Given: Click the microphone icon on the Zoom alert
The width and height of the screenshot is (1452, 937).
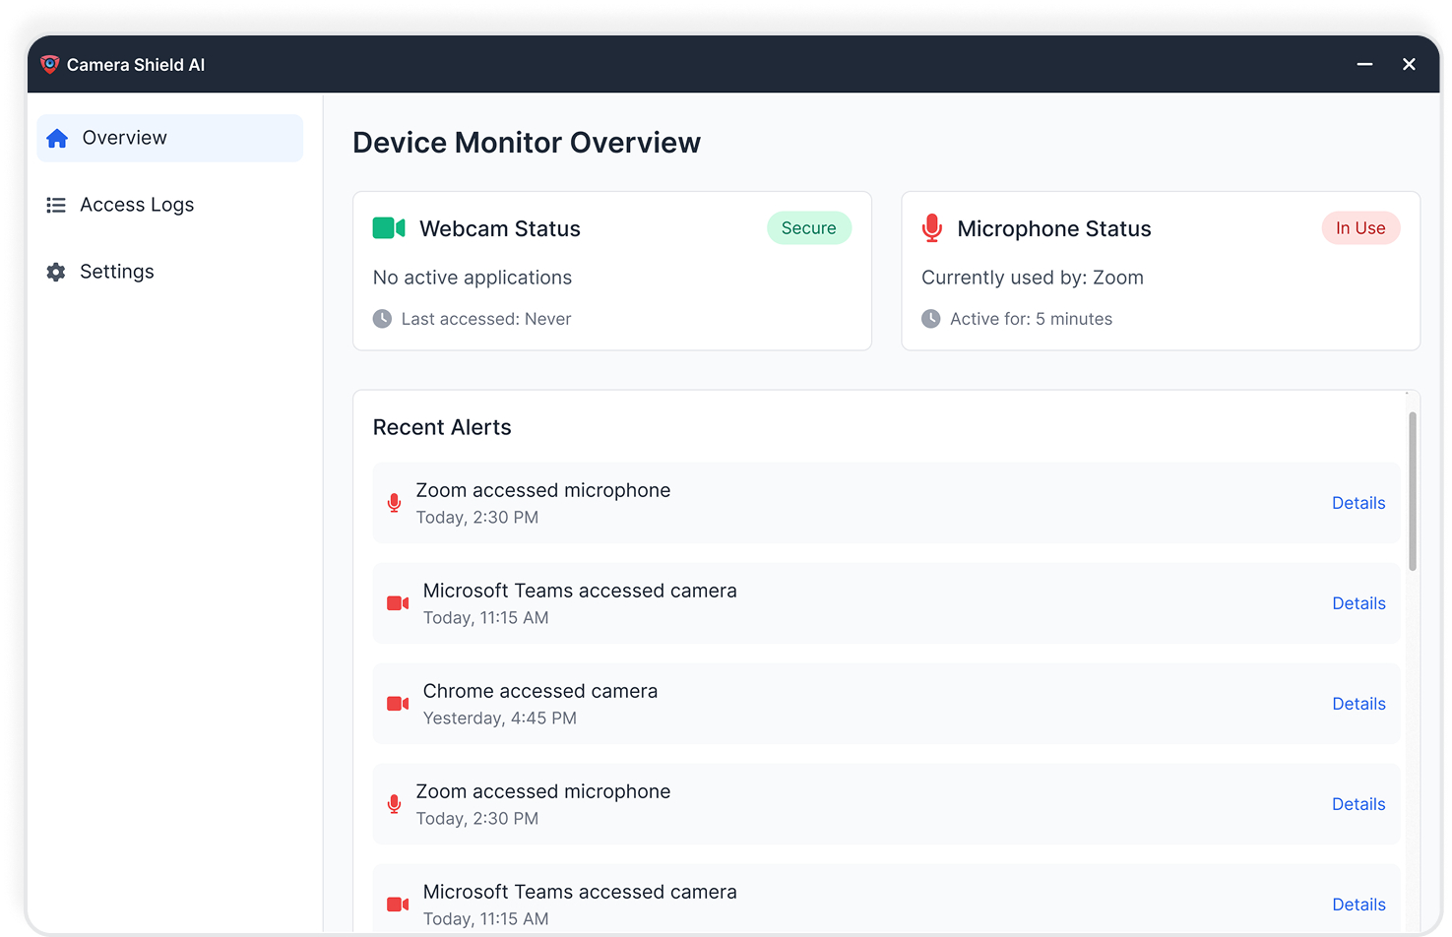Looking at the screenshot, I should point(394,502).
